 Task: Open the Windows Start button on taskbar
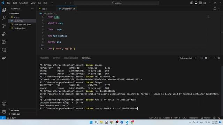(x=91, y=122)
